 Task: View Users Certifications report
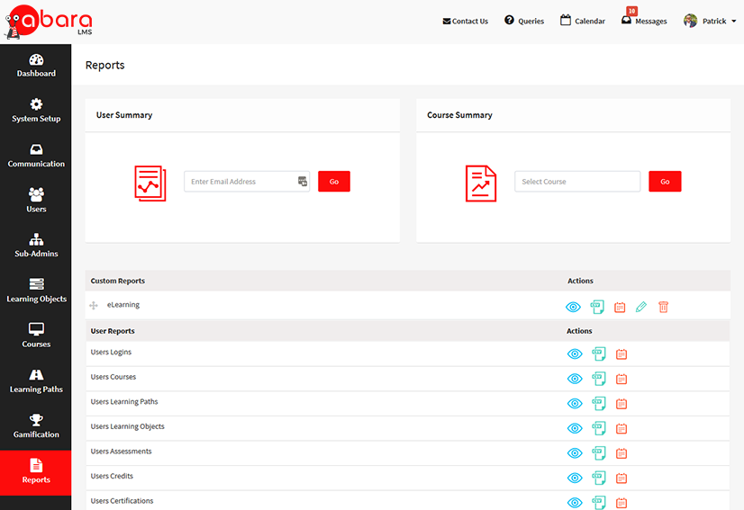[575, 503]
